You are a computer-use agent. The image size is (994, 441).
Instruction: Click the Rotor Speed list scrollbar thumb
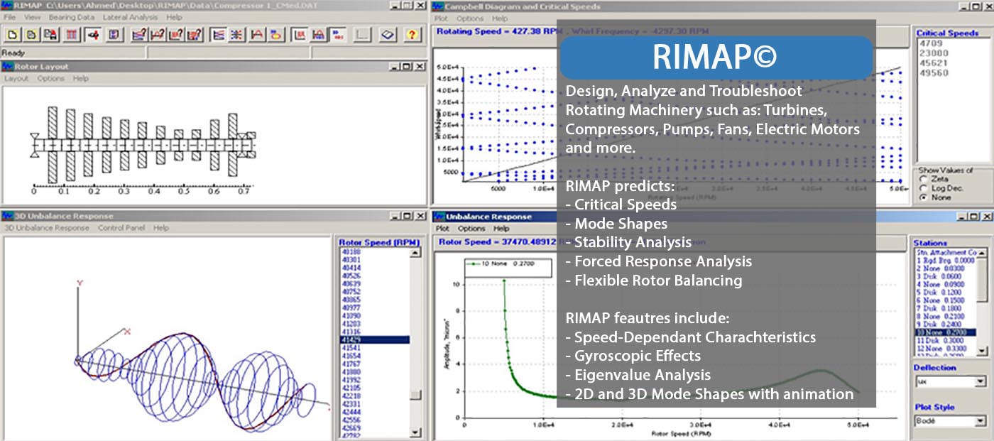pyautogui.click(x=417, y=394)
